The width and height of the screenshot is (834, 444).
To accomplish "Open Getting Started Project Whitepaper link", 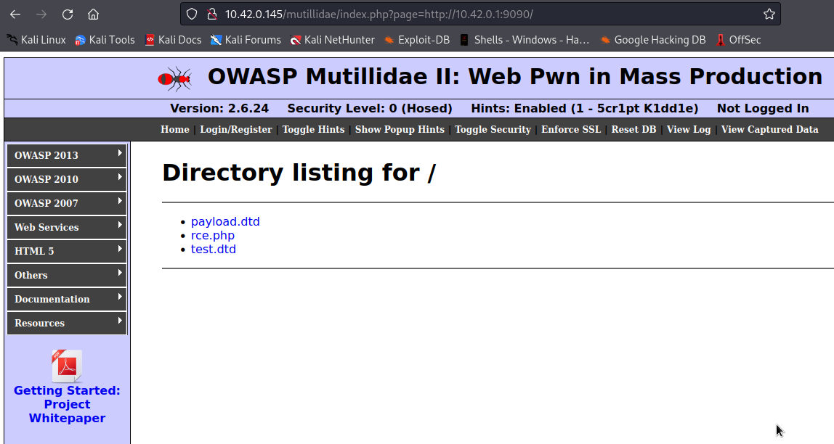I will (x=67, y=404).
